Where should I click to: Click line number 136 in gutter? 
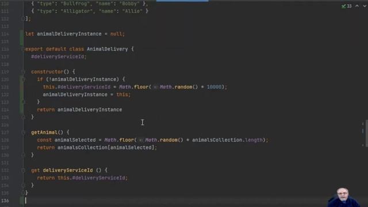point(5,201)
